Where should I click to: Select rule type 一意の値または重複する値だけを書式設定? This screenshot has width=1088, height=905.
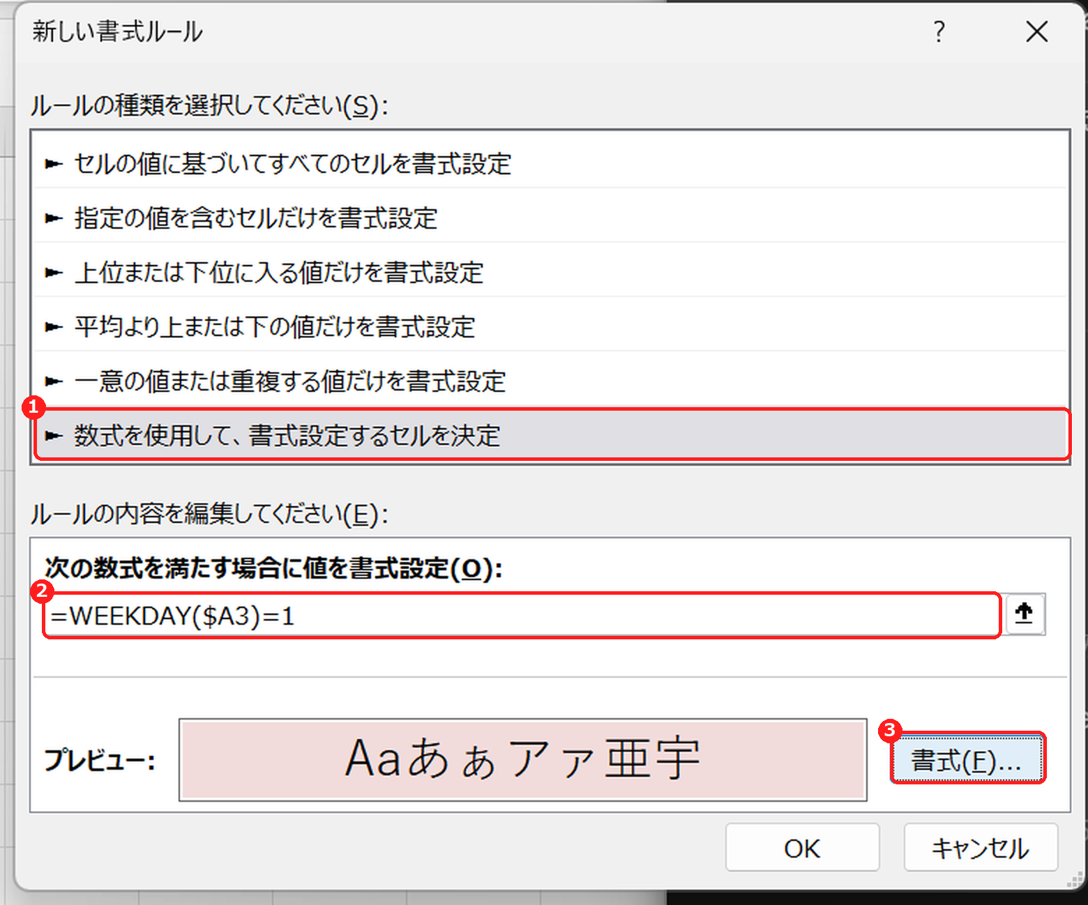point(551,381)
